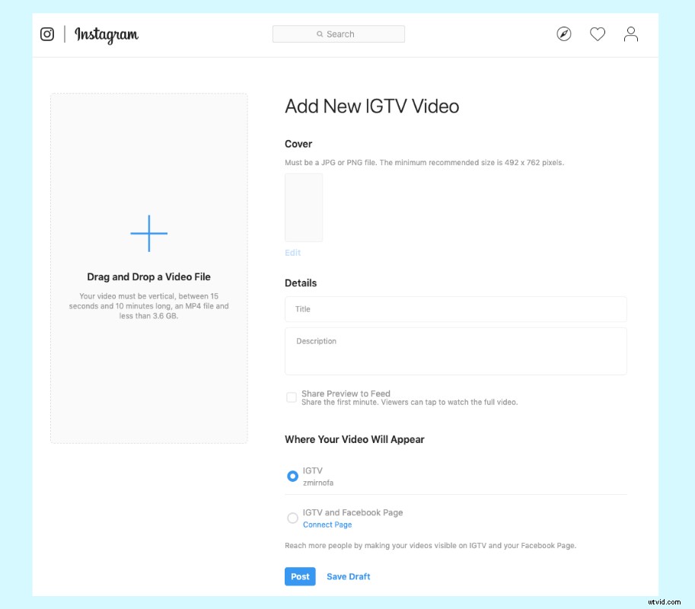This screenshot has width=695, height=609.
Task: Open your profile using the person icon
Action: (631, 33)
